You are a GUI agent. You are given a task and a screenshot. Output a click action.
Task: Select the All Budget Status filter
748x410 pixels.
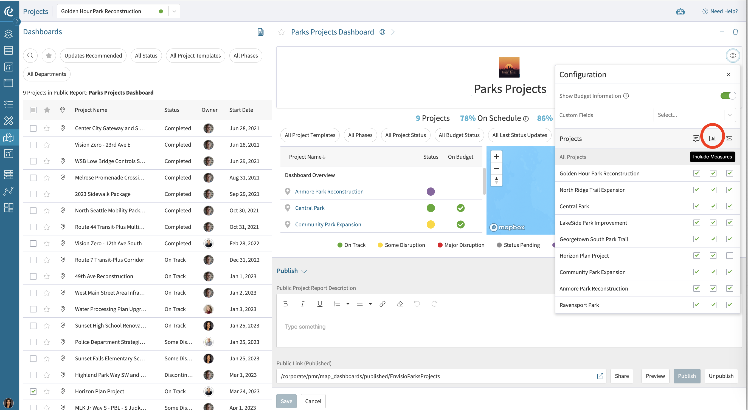click(459, 135)
